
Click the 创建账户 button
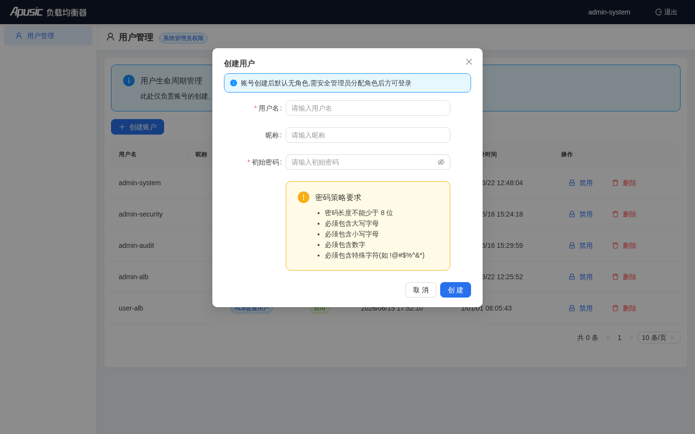[x=138, y=127]
